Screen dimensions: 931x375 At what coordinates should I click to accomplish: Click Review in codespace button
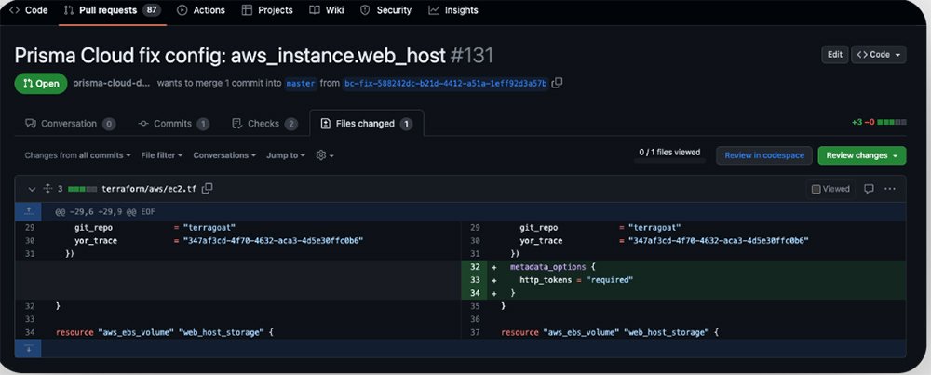(763, 155)
